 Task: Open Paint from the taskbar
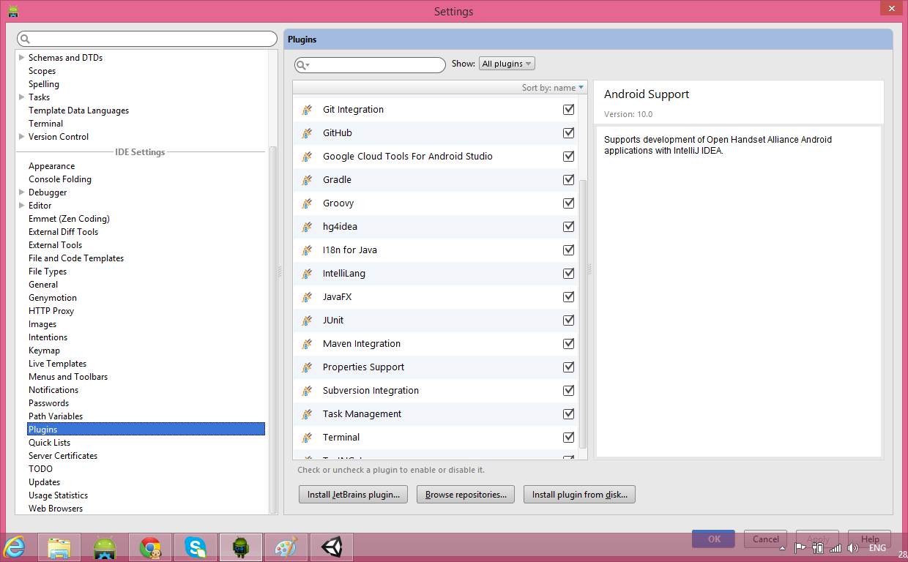tap(286, 547)
